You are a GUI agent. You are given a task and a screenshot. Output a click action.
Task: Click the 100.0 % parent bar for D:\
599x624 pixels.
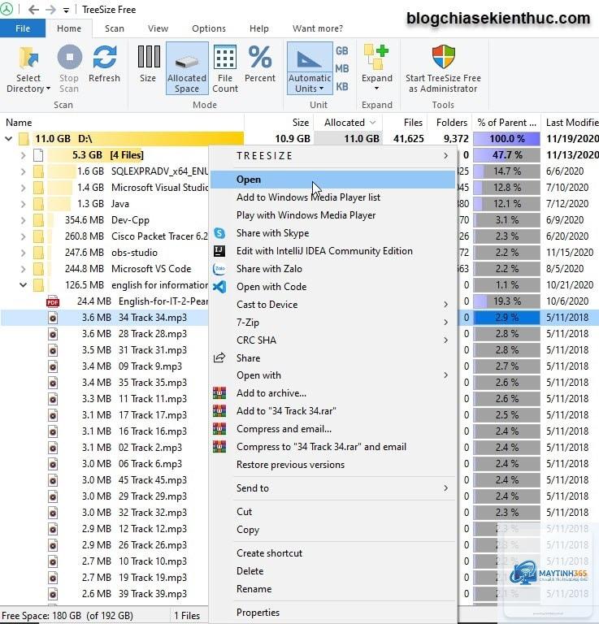[506, 139]
